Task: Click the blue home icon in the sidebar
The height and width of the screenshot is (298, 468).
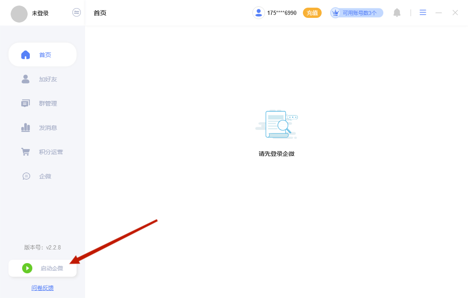Action: coord(26,54)
